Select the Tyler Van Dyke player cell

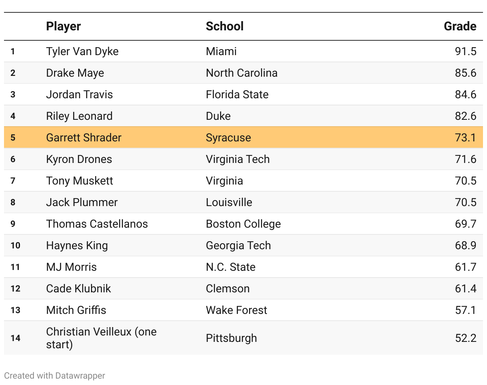point(82,52)
